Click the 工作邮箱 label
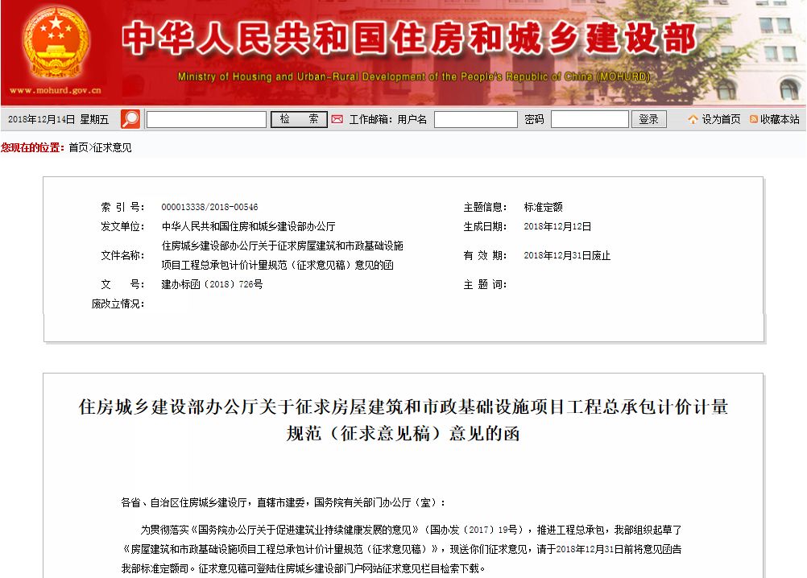The width and height of the screenshot is (807, 578). [370, 119]
